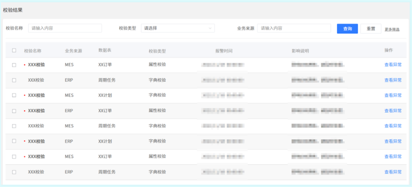This screenshot has width=412, height=187.
Task: Select XXX校验 name in second row
Action: [36, 80]
